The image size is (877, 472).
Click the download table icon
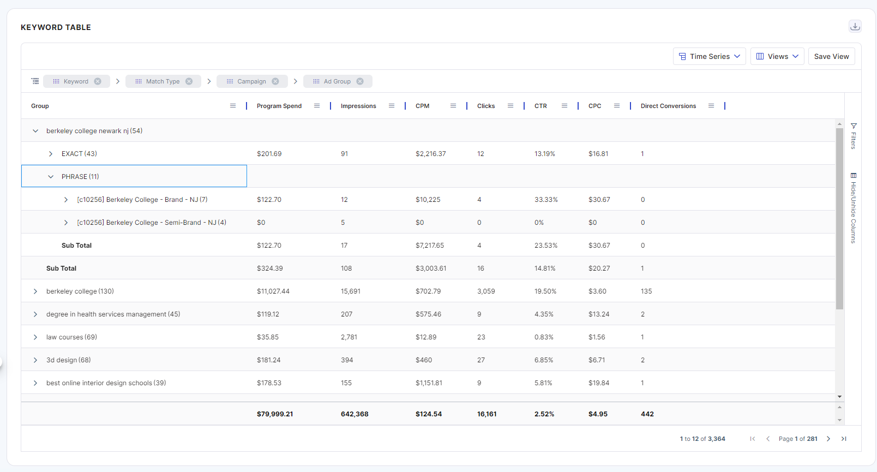click(x=855, y=26)
